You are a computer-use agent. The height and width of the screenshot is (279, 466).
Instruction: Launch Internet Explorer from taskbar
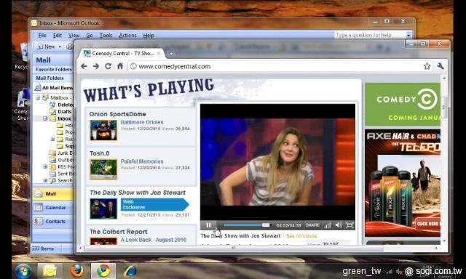tap(130, 270)
